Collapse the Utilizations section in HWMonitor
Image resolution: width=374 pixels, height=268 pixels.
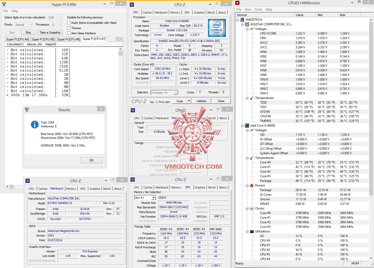tap(247, 231)
